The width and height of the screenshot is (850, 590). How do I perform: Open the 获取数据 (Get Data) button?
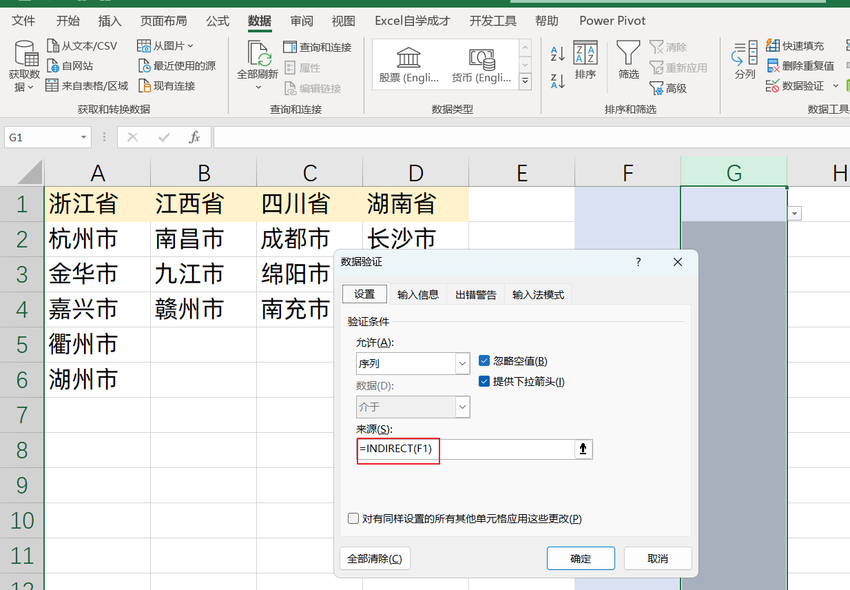[24, 67]
